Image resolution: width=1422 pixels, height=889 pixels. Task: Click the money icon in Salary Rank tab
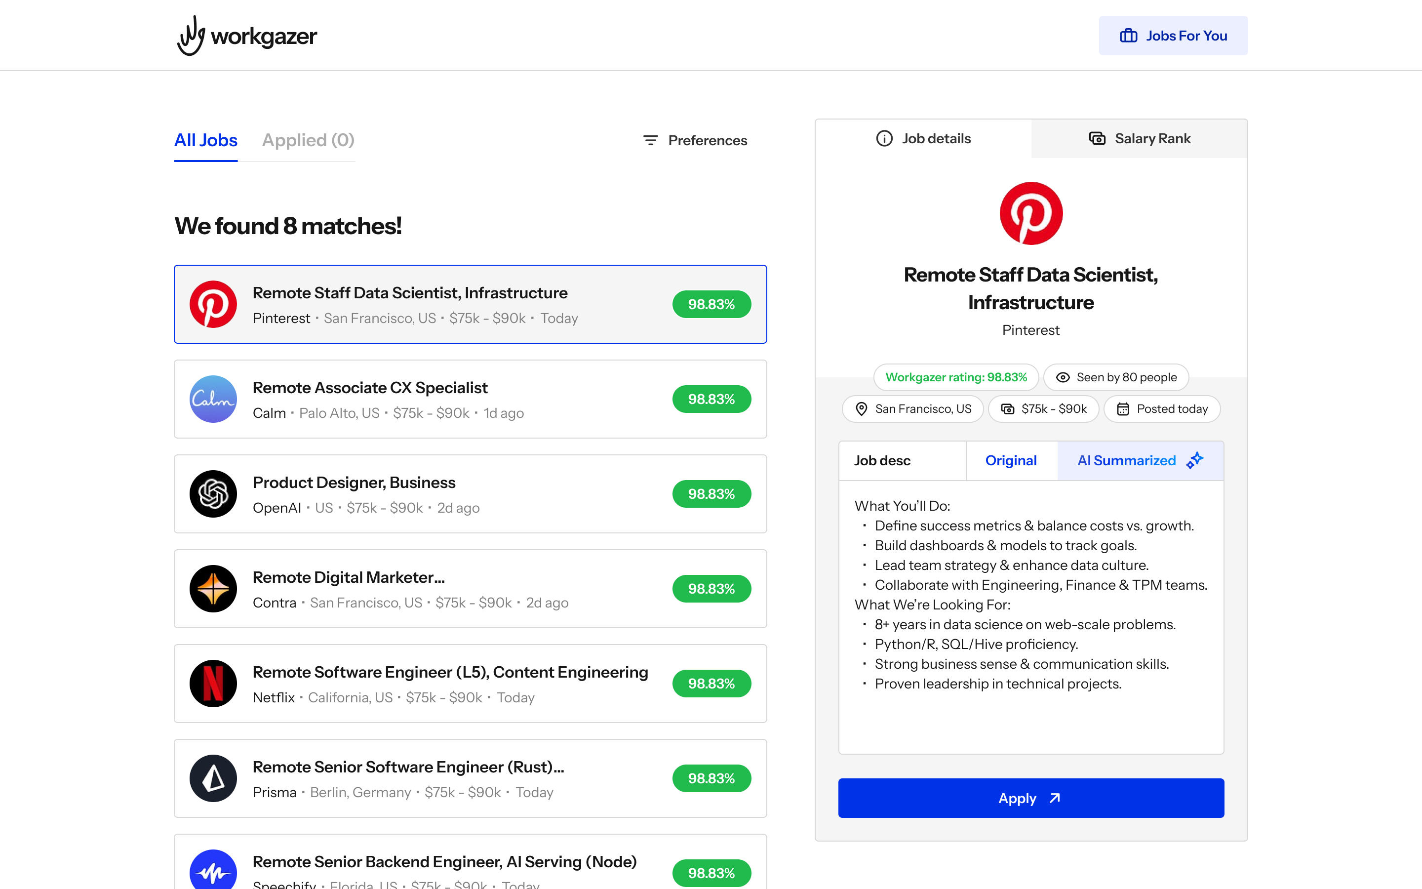(x=1097, y=139)
